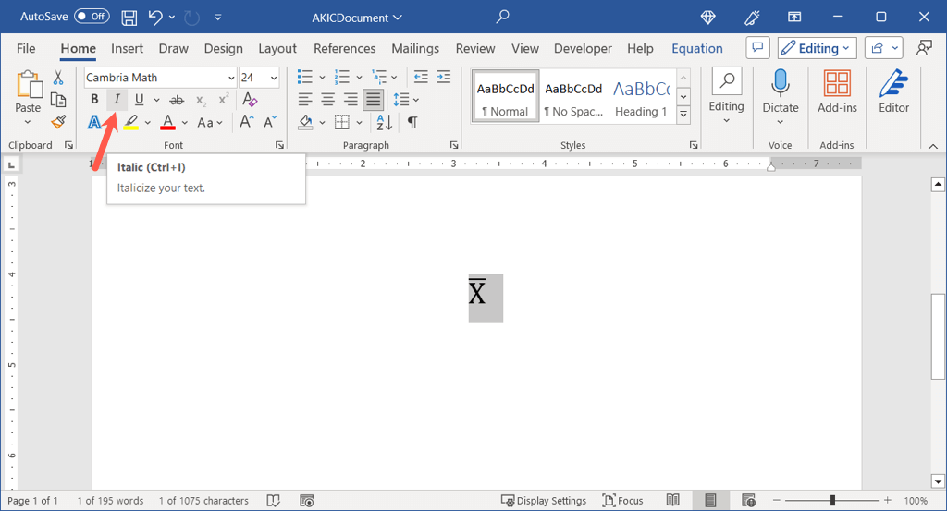This screenshot has height=511, width=947.
Task: Expand the font size dropdown
Action: 274,78
